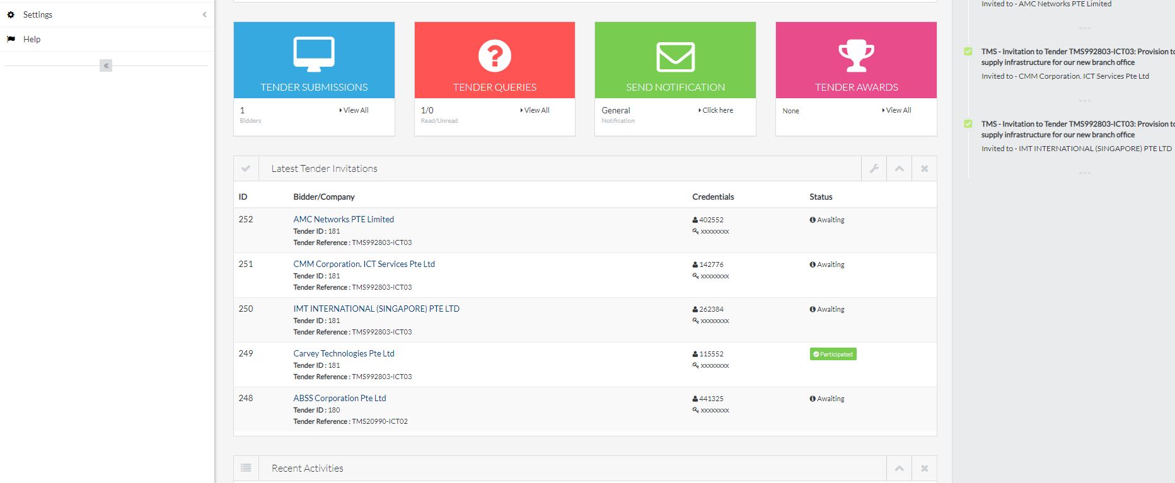Screen dimensions: 1175x483
Task: Open the Help menu item
Action: [x=32, y=39]
